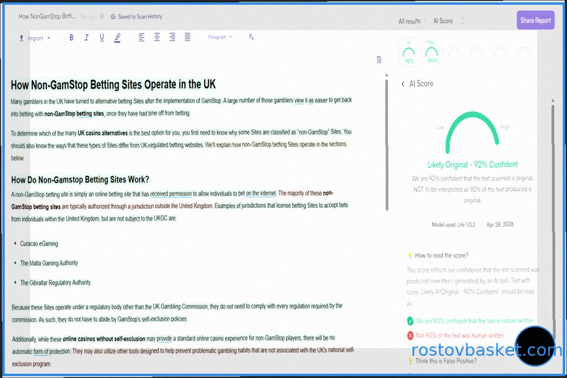Click the editor scrollbar up arrow
The image size is (567, 378).
tap(387, 75)
